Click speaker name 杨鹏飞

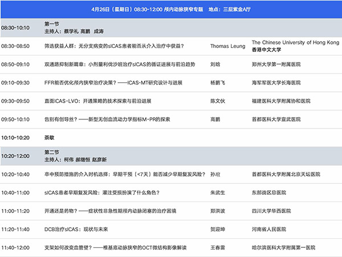(219, 83)
